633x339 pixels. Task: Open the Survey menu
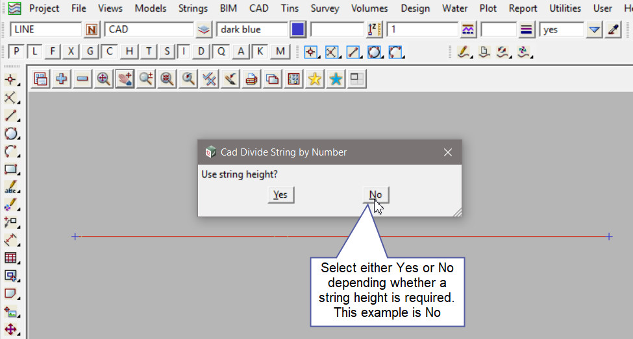(x=325, y=8)
